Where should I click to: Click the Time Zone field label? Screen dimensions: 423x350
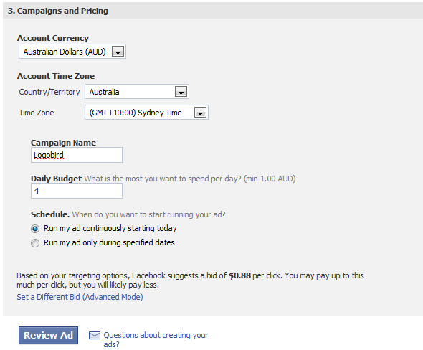[37, 113]
